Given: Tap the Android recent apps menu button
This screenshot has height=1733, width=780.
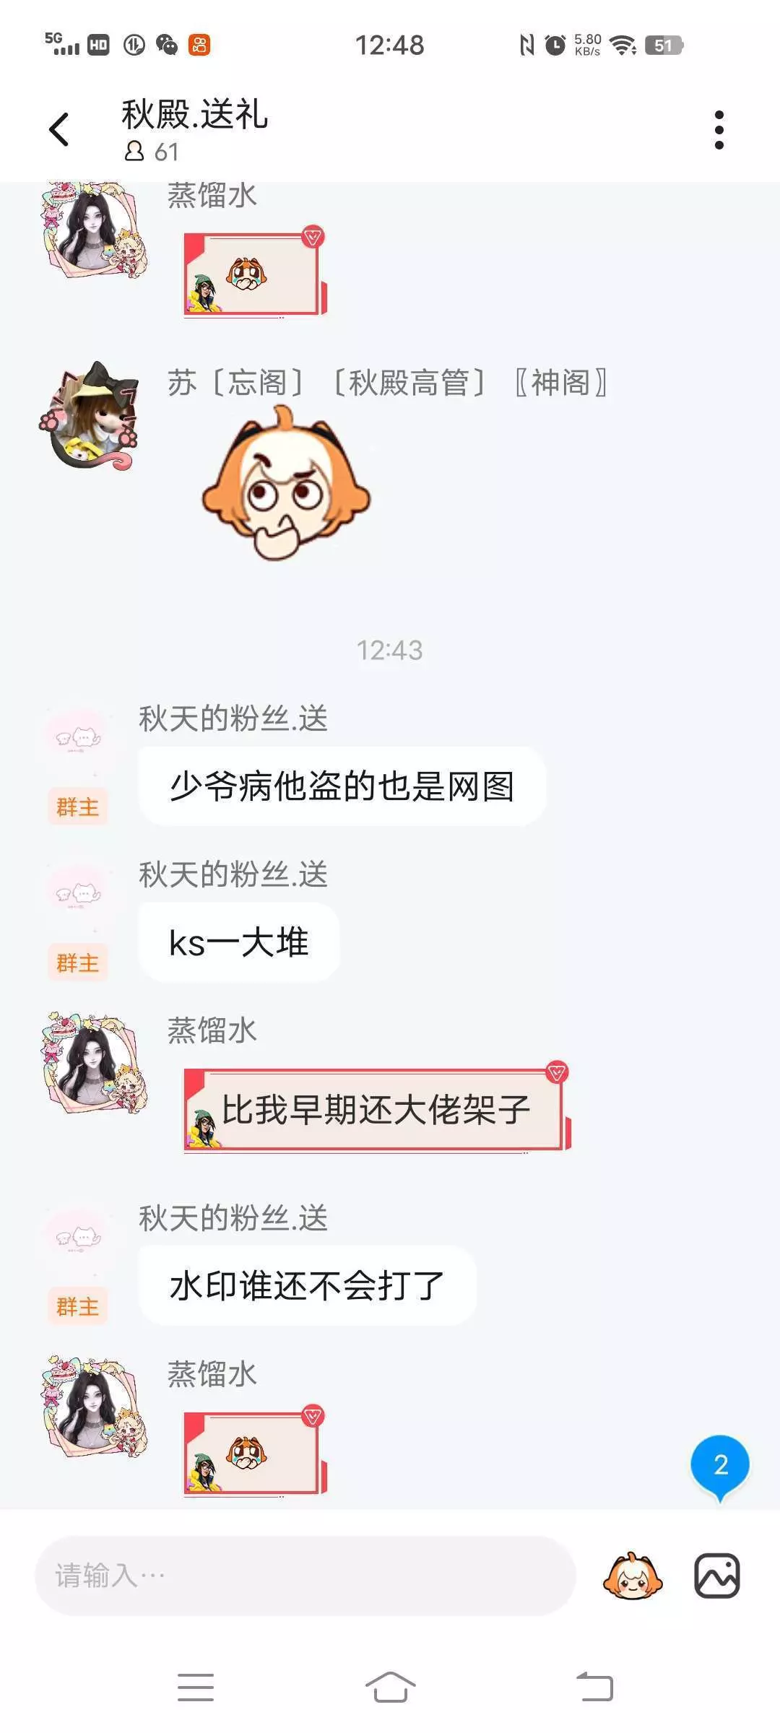Looking at the screenshot, I should click(x=196, y=1687).
